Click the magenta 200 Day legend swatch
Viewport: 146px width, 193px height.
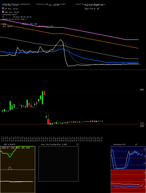coord(3,12)
